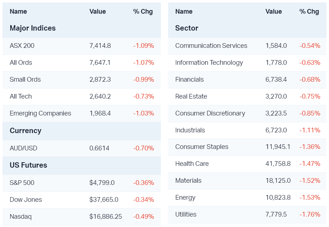Select the Utilities sector name
This screenshot has height=227, width=329.
click(x=186, y=214)
